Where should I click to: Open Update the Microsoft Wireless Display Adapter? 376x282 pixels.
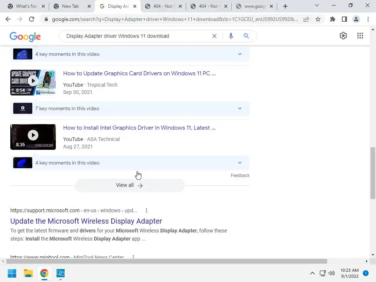tap(86, 221)
